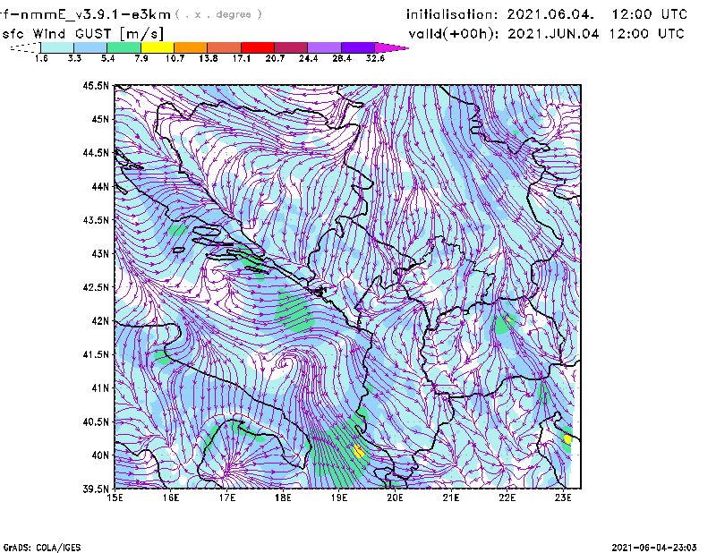Click the '45.5N' latitude label
This screenshot has height=553, width=716.
[96, 85]
